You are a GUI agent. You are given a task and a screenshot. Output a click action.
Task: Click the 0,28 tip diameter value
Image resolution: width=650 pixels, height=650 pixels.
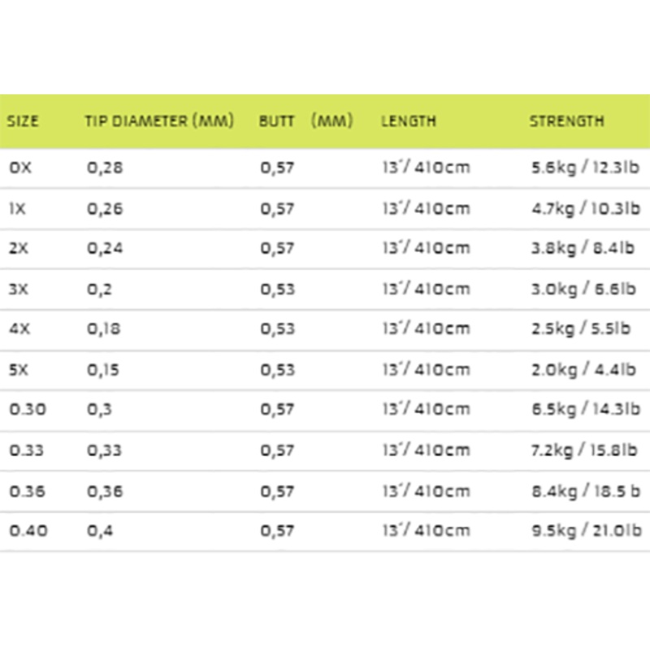105,168
